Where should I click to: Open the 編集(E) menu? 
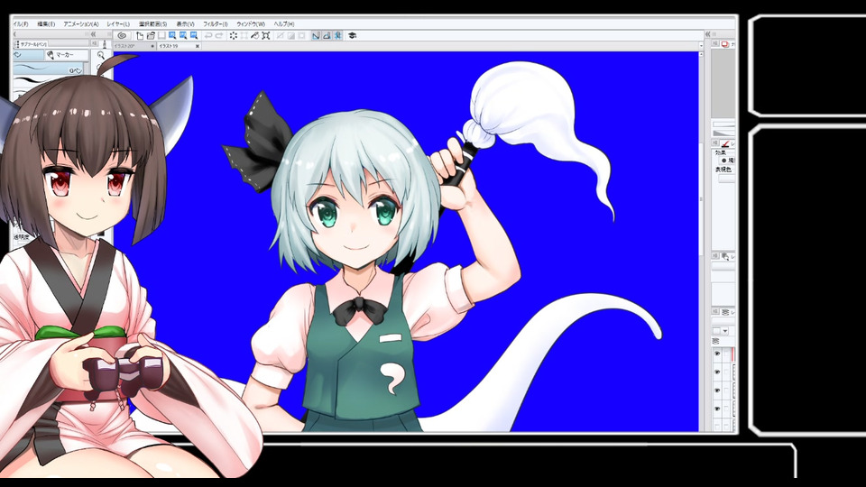(x=46, y=24)
